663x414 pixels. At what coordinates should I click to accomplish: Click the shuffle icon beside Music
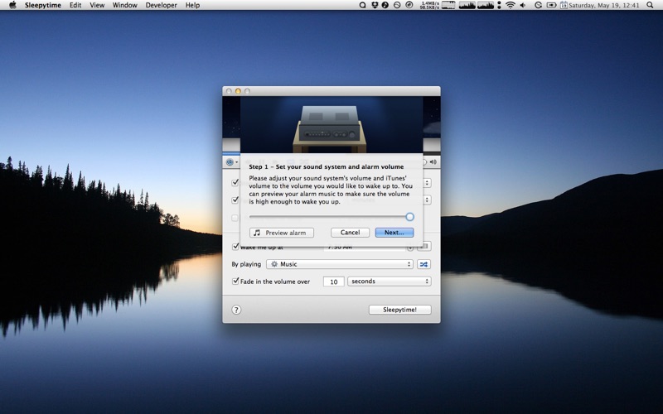[423, 264]
